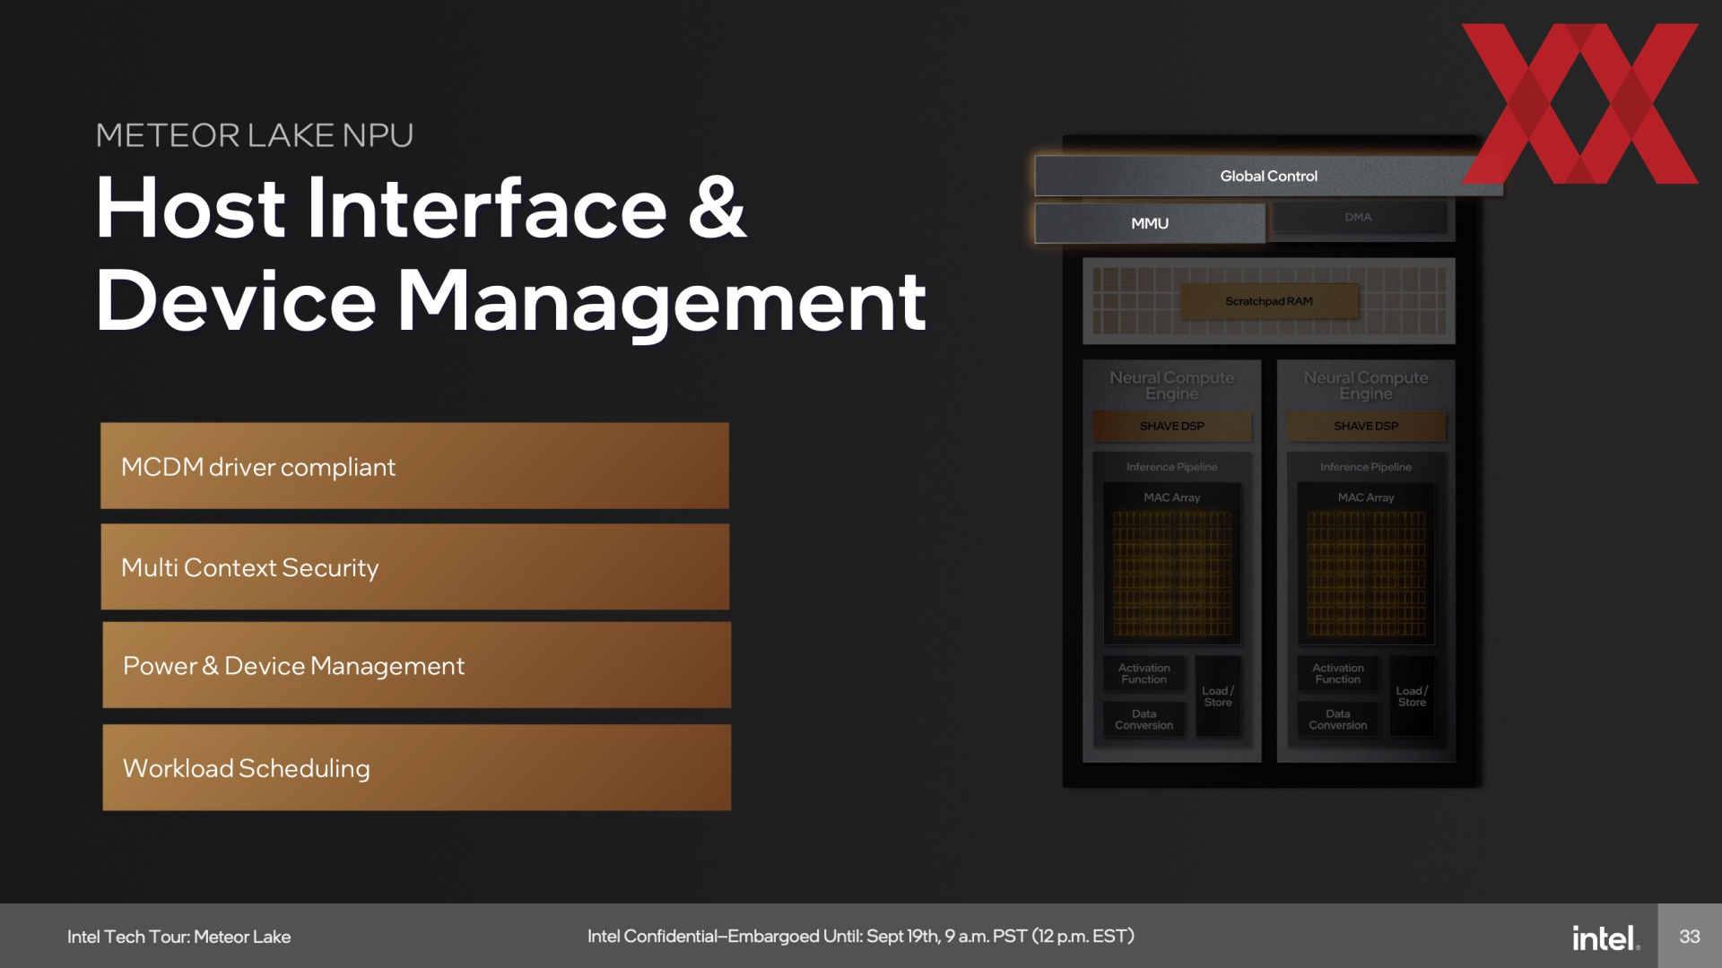Click the left Neural Compute Engine title
Screen dimensions: 1722x968
point(1171,385)
